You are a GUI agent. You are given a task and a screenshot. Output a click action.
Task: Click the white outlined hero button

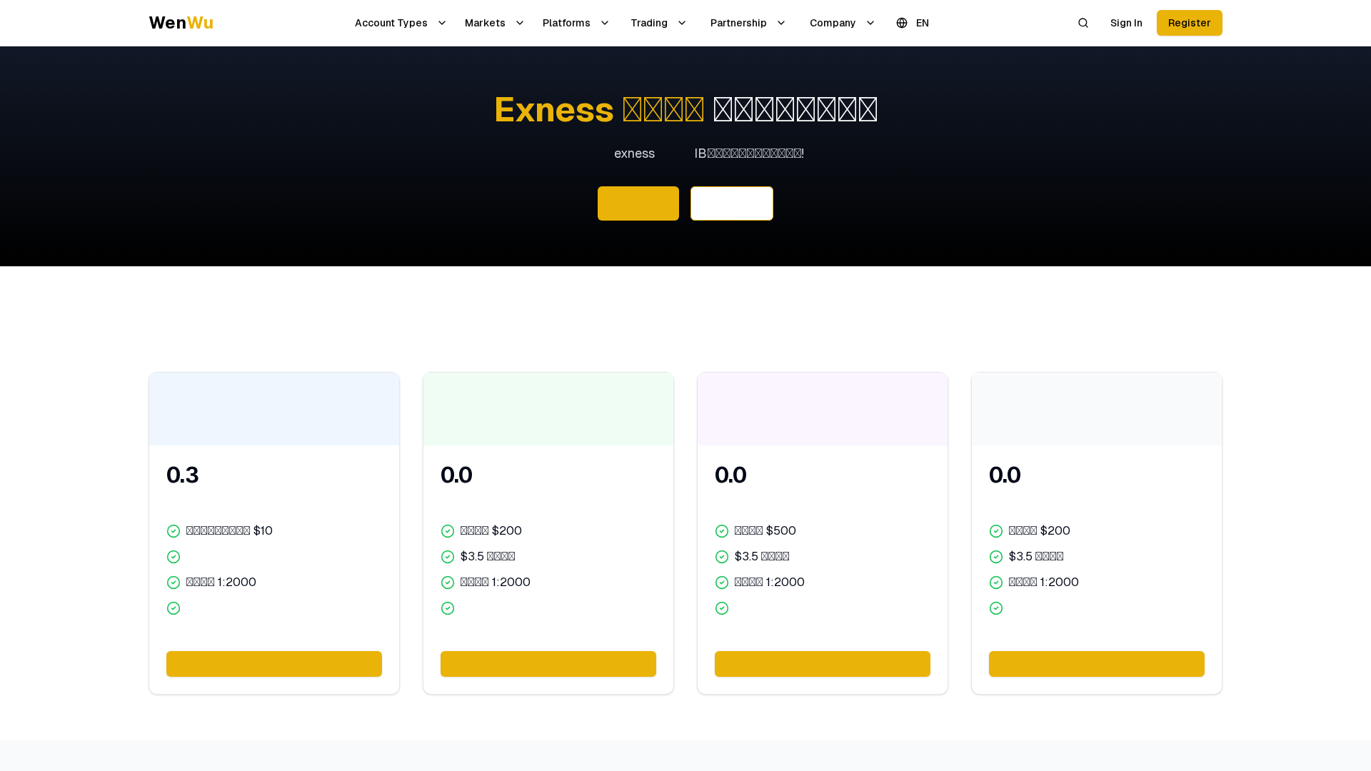point(731,203)
